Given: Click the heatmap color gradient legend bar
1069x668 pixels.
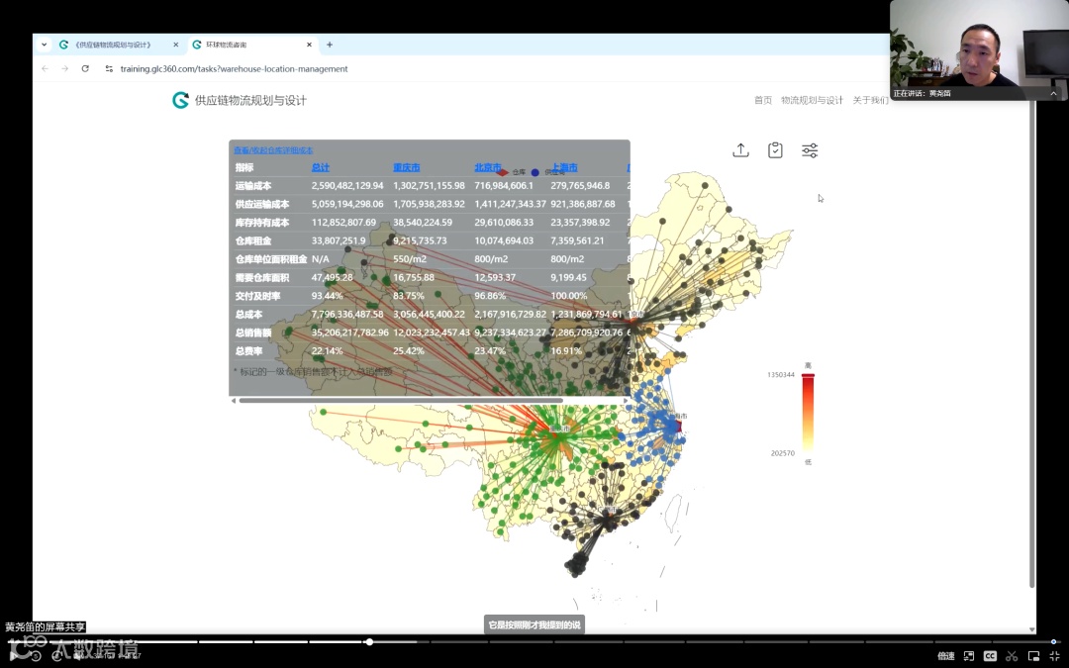Looking at the screenshot, I should 808,414.
